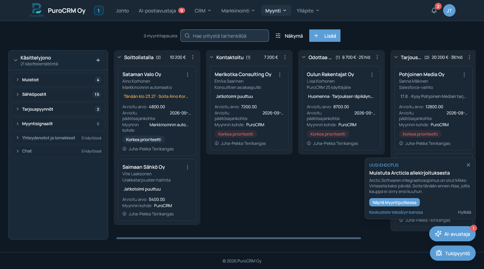Open Saimaan Sähkö Oy card menu

click(x=188, y=167)
